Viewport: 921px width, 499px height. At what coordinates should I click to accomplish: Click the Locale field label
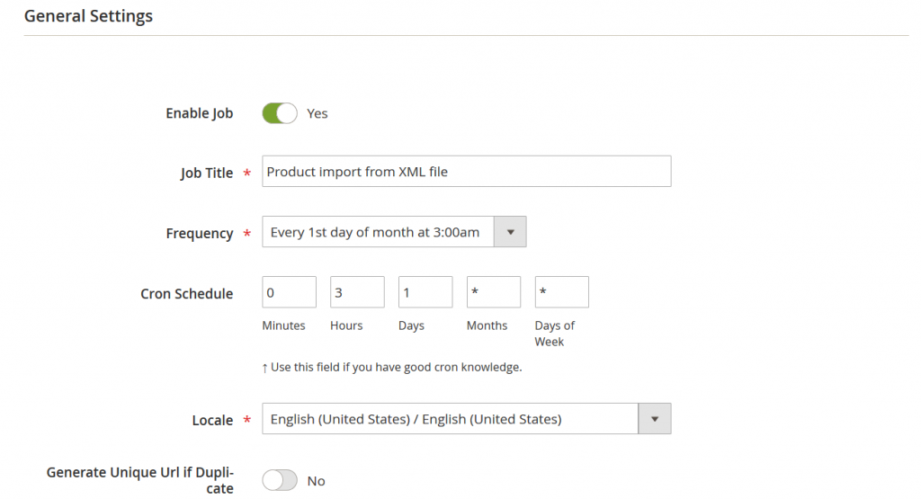[212, 420]
